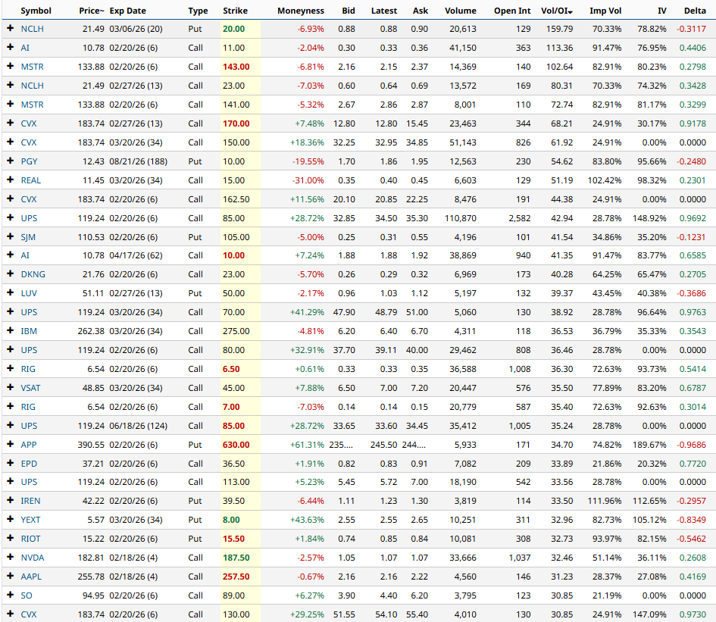The width and height of the screenshot is (716, 622).
Task: Expand the REAL call row
Action: pyautogui.click(x=10, y=180)
